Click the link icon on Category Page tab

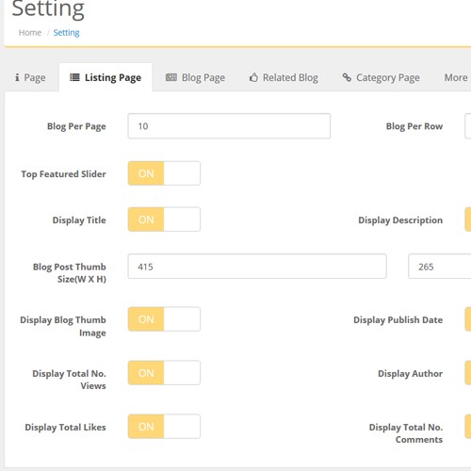[x=347, y=77]
